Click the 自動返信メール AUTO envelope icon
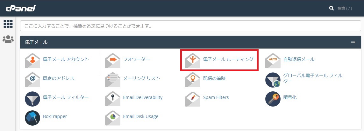 (x=273, y=61)
